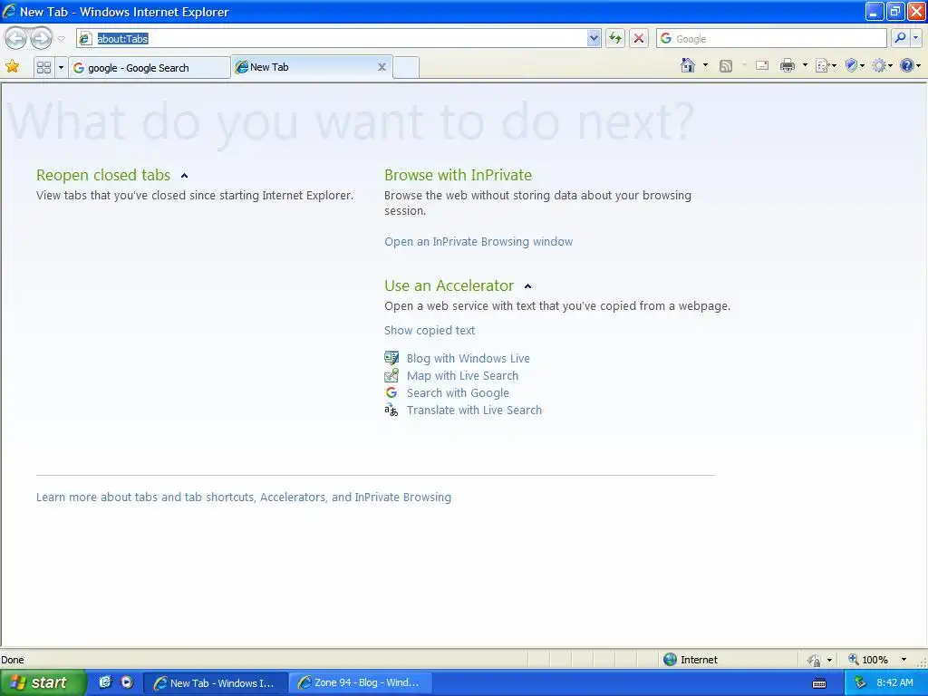The height and width of the screenshot is (696, 928).
Task: Click the Translate with Live Search icon
Action: [391, 410]
